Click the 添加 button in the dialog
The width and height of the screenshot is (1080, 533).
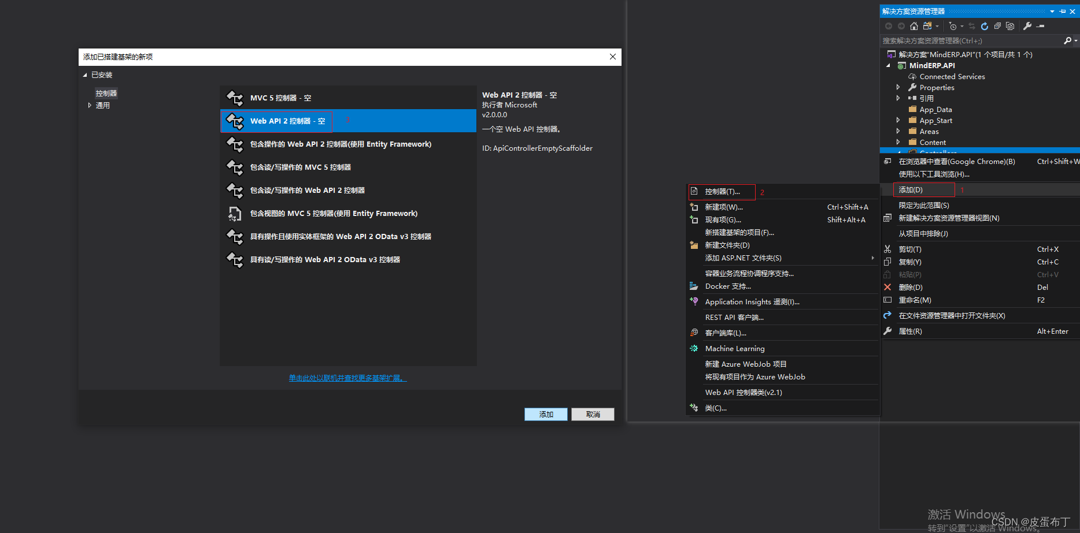pyautogui.click(x=546, y=414)
